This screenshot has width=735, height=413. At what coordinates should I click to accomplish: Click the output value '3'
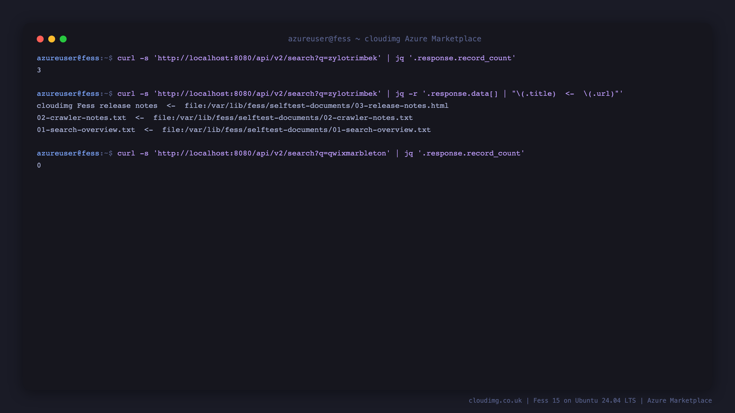pos(39,70)
